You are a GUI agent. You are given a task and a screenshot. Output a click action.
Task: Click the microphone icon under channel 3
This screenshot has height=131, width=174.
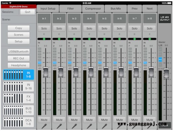coord(74,126)
